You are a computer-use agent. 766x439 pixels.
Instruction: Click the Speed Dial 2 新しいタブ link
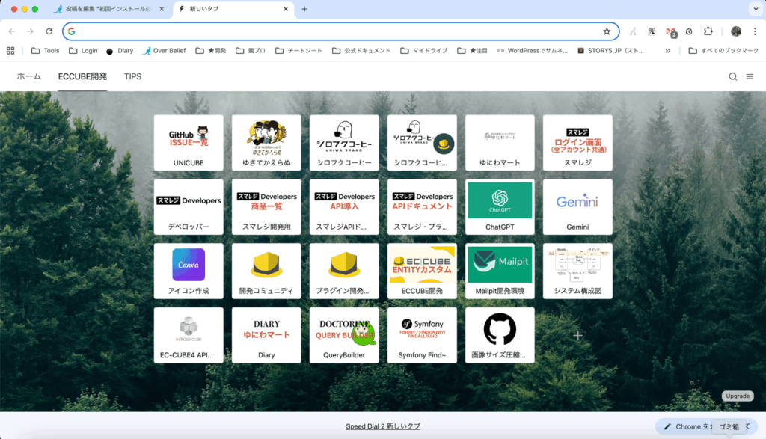[x=383, y=426]
